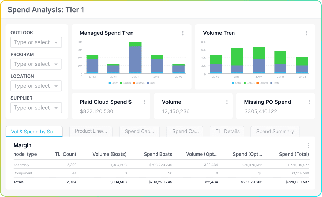The width and height of the screenshot is (322, 197).
Task: Click Missing PO Spend value $305,416,122
Action: 261,111
